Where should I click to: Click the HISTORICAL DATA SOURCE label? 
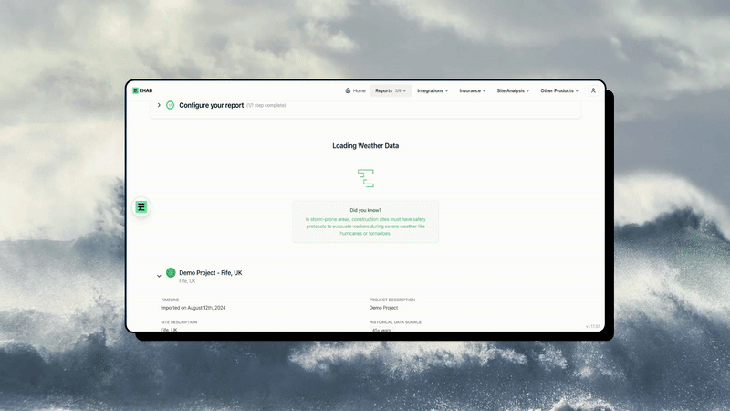click(395, 322)
